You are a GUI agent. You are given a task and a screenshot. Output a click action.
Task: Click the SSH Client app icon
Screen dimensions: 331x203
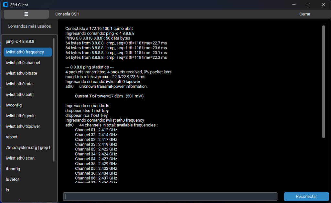click(x=5, y=5)
